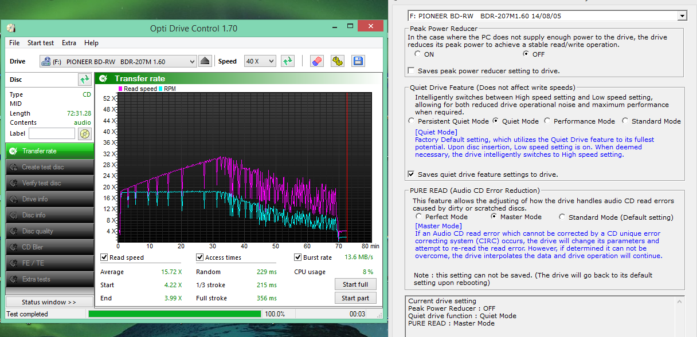
Task: Select Persistent Quiet Mode radio
Action: tap(412, 121)
